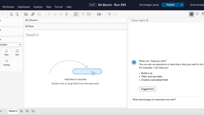
Task: Open the Worksheet menu
Action: coord(8,7)
